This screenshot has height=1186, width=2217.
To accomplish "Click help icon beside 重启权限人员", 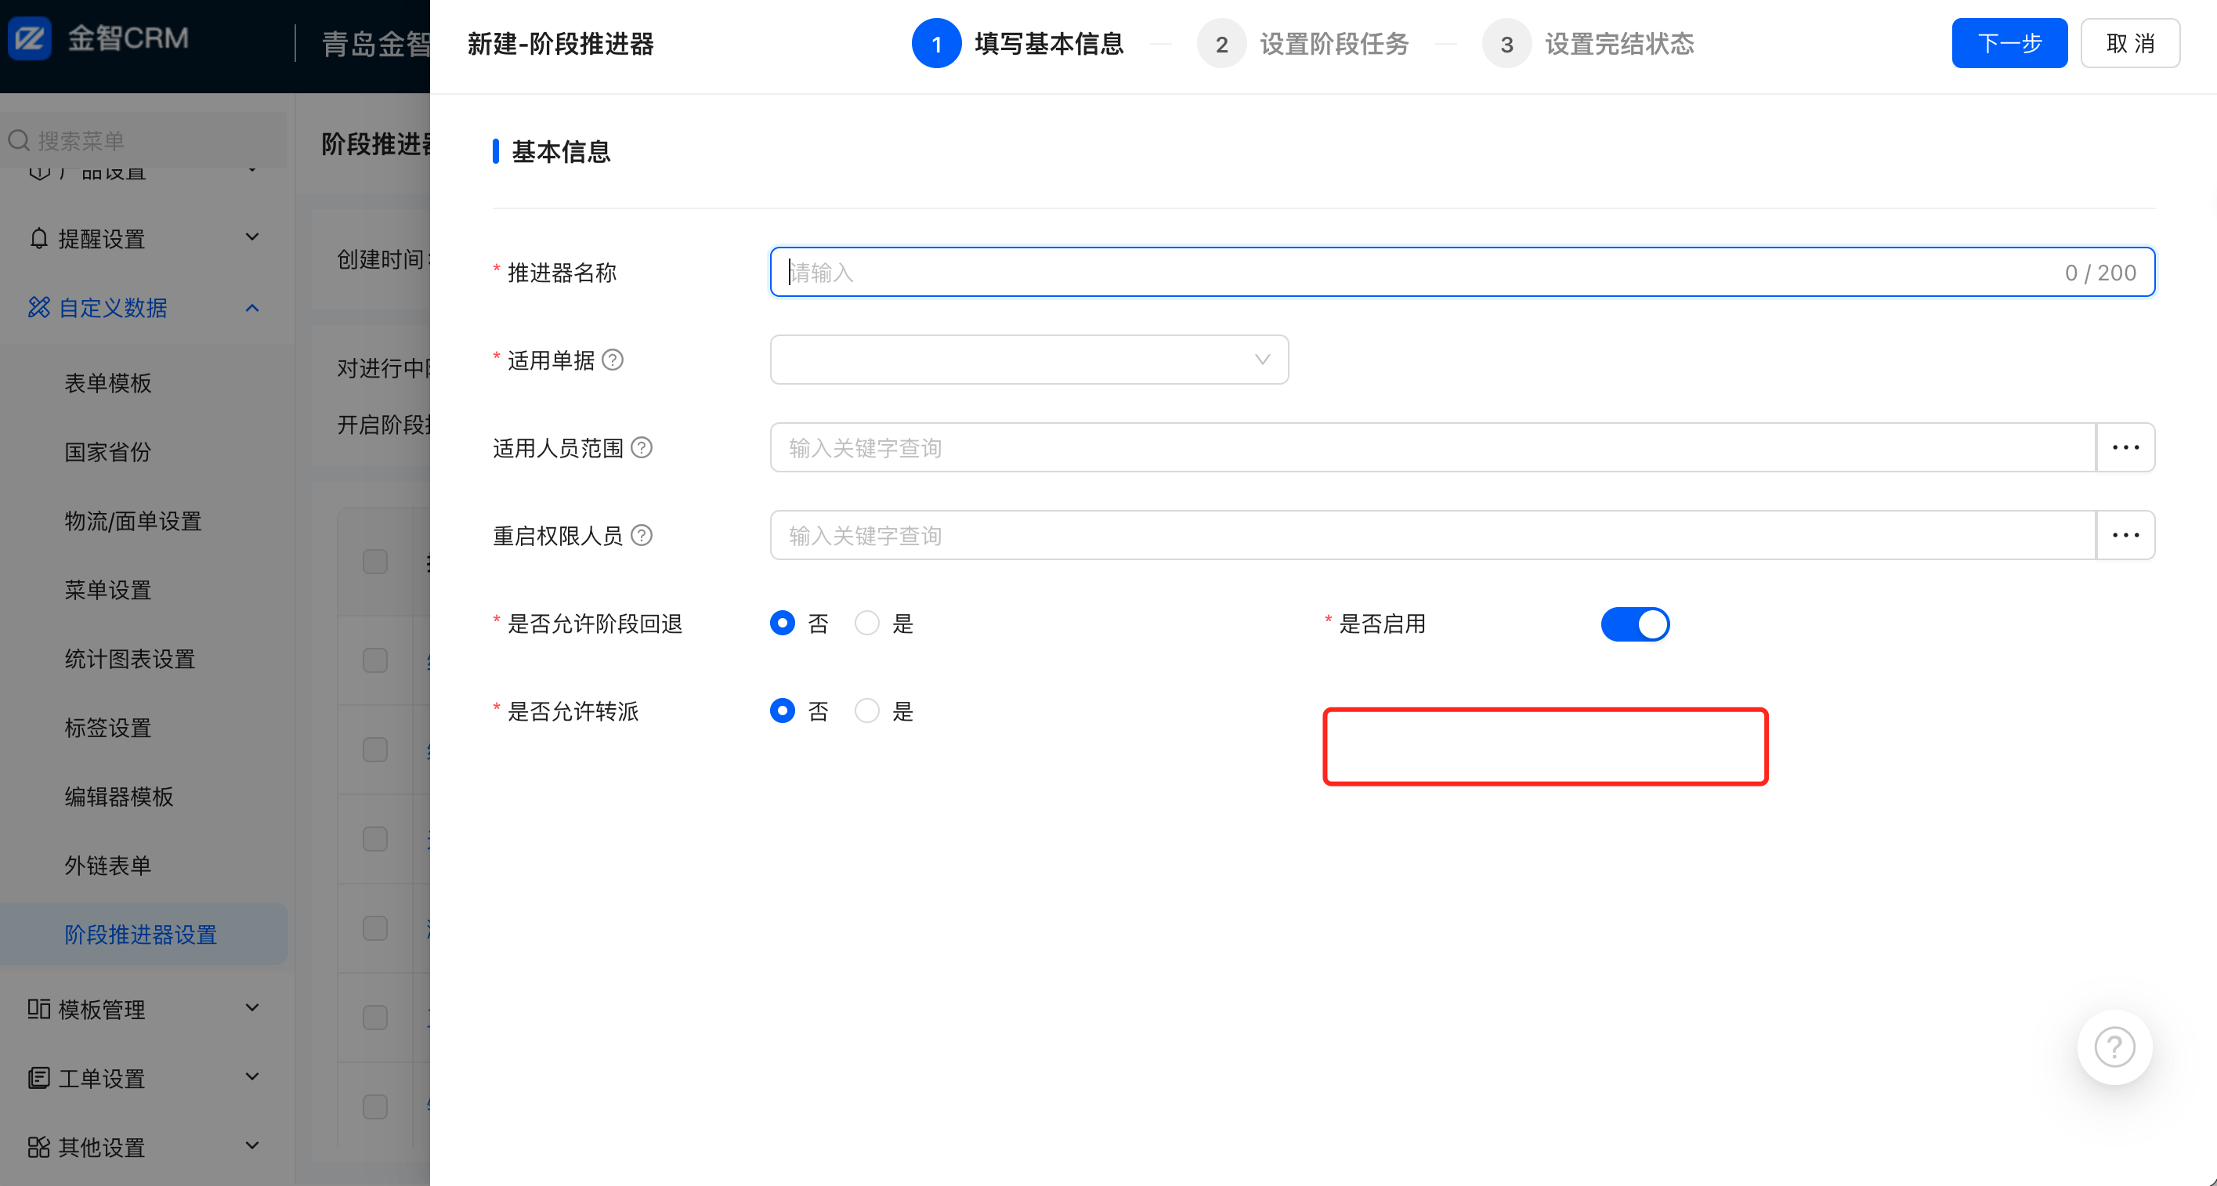I will pos(641,535).
